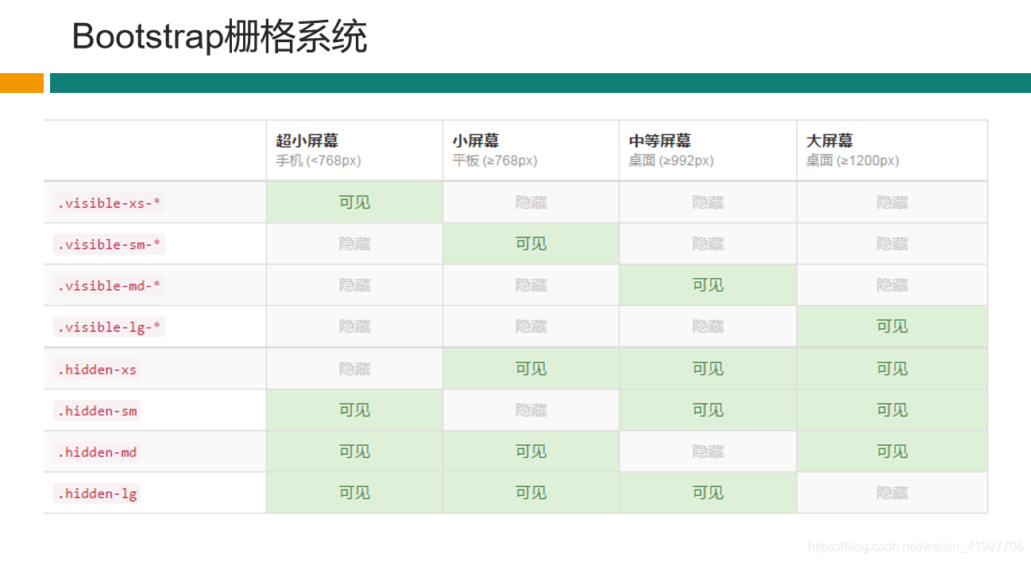Click the "隐藏" cell in the .hidden-xs row
1031x561 pixels.
(354, 369)
